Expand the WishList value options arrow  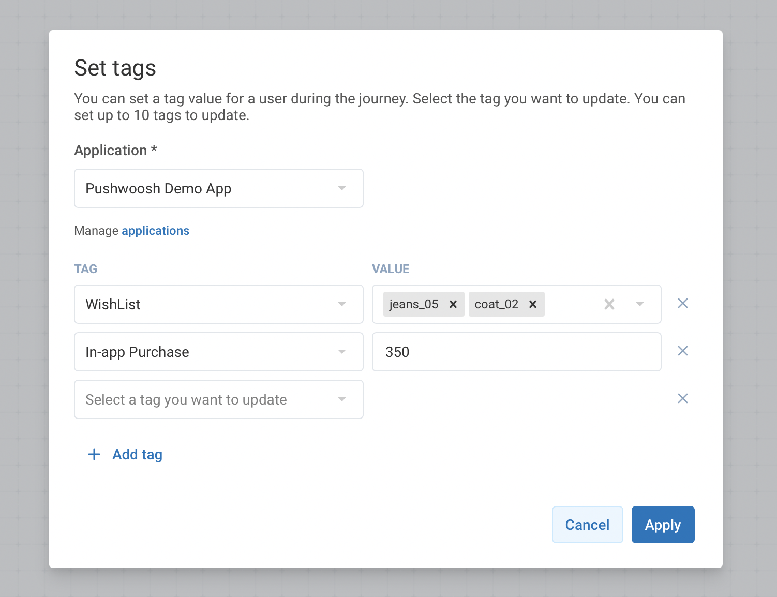pyautogui.click(x=640, y=304)
